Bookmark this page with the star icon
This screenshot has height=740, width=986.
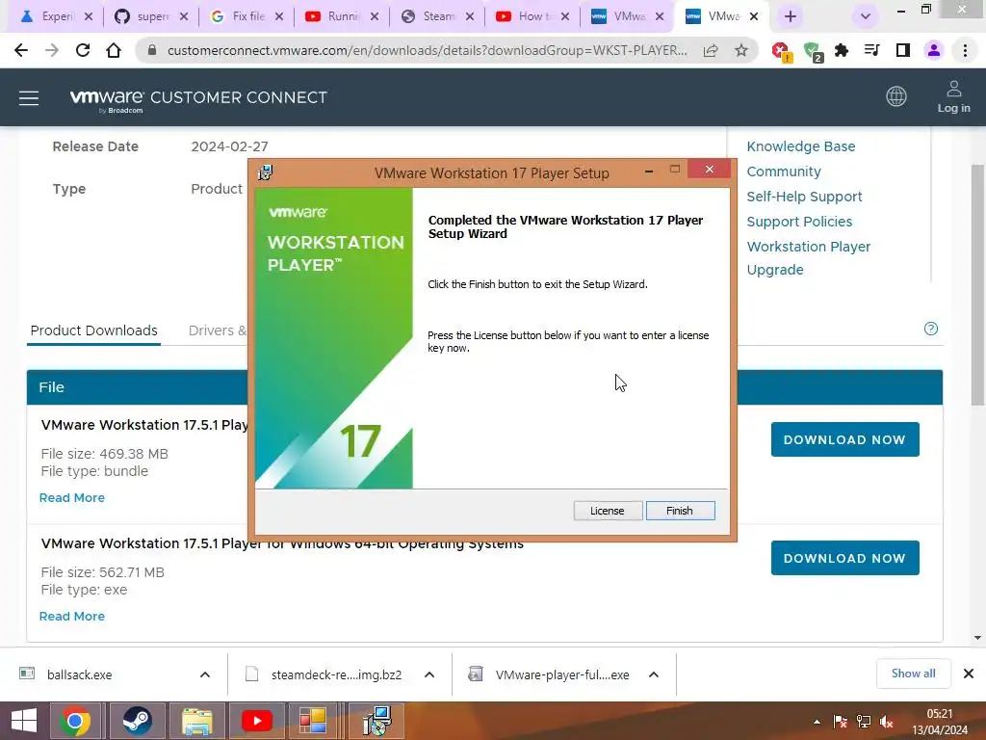point(741,50)
